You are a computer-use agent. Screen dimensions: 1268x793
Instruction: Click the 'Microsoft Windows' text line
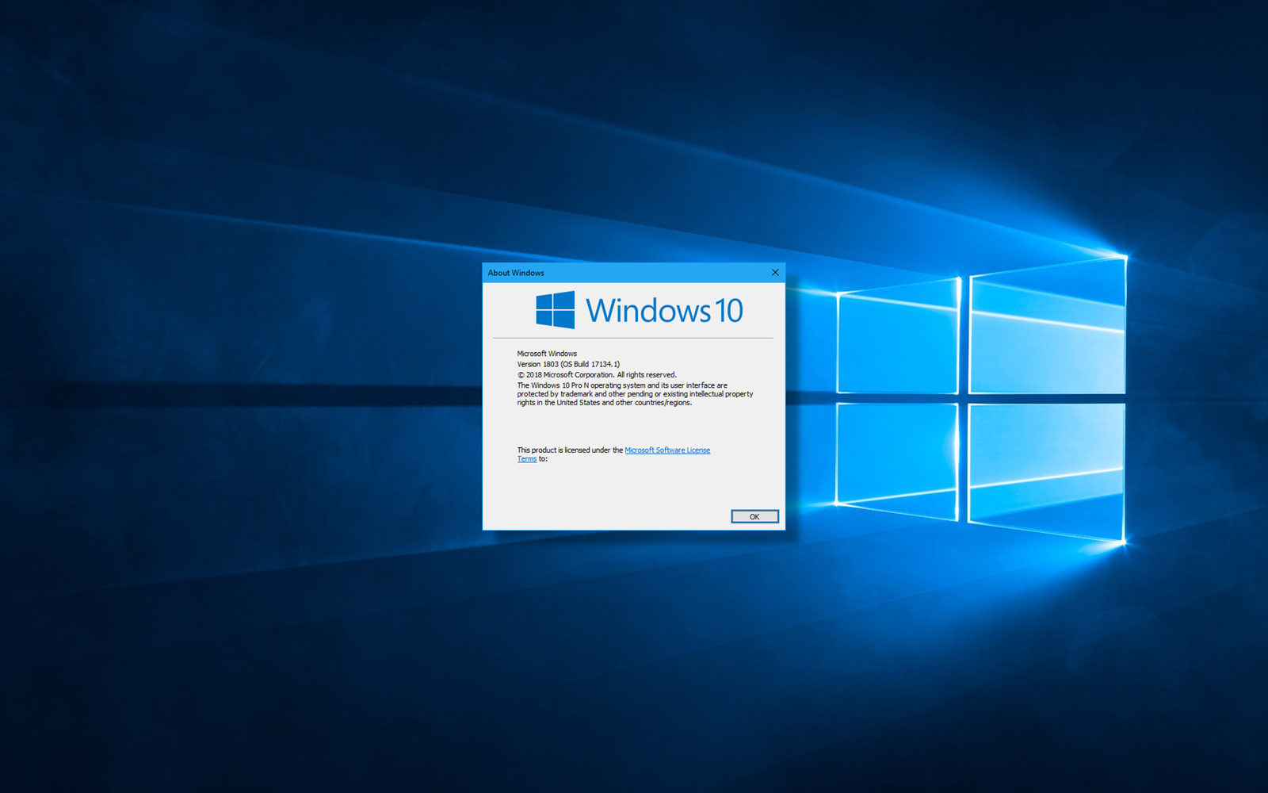point(547,354)
